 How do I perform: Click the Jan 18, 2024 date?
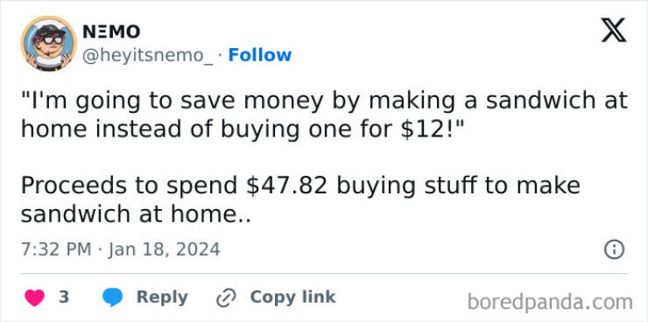click(x=165, y=249)
